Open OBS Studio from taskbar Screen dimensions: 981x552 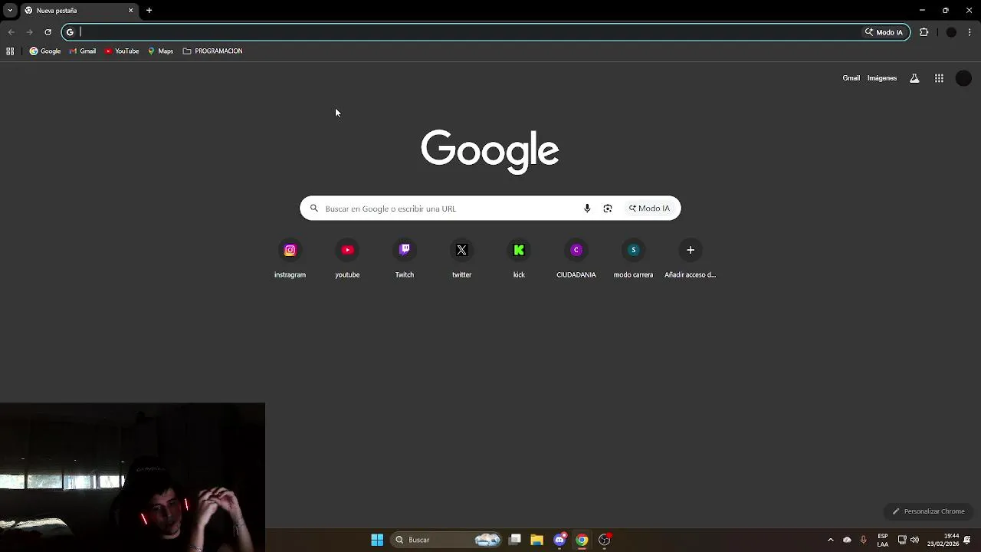605,540
